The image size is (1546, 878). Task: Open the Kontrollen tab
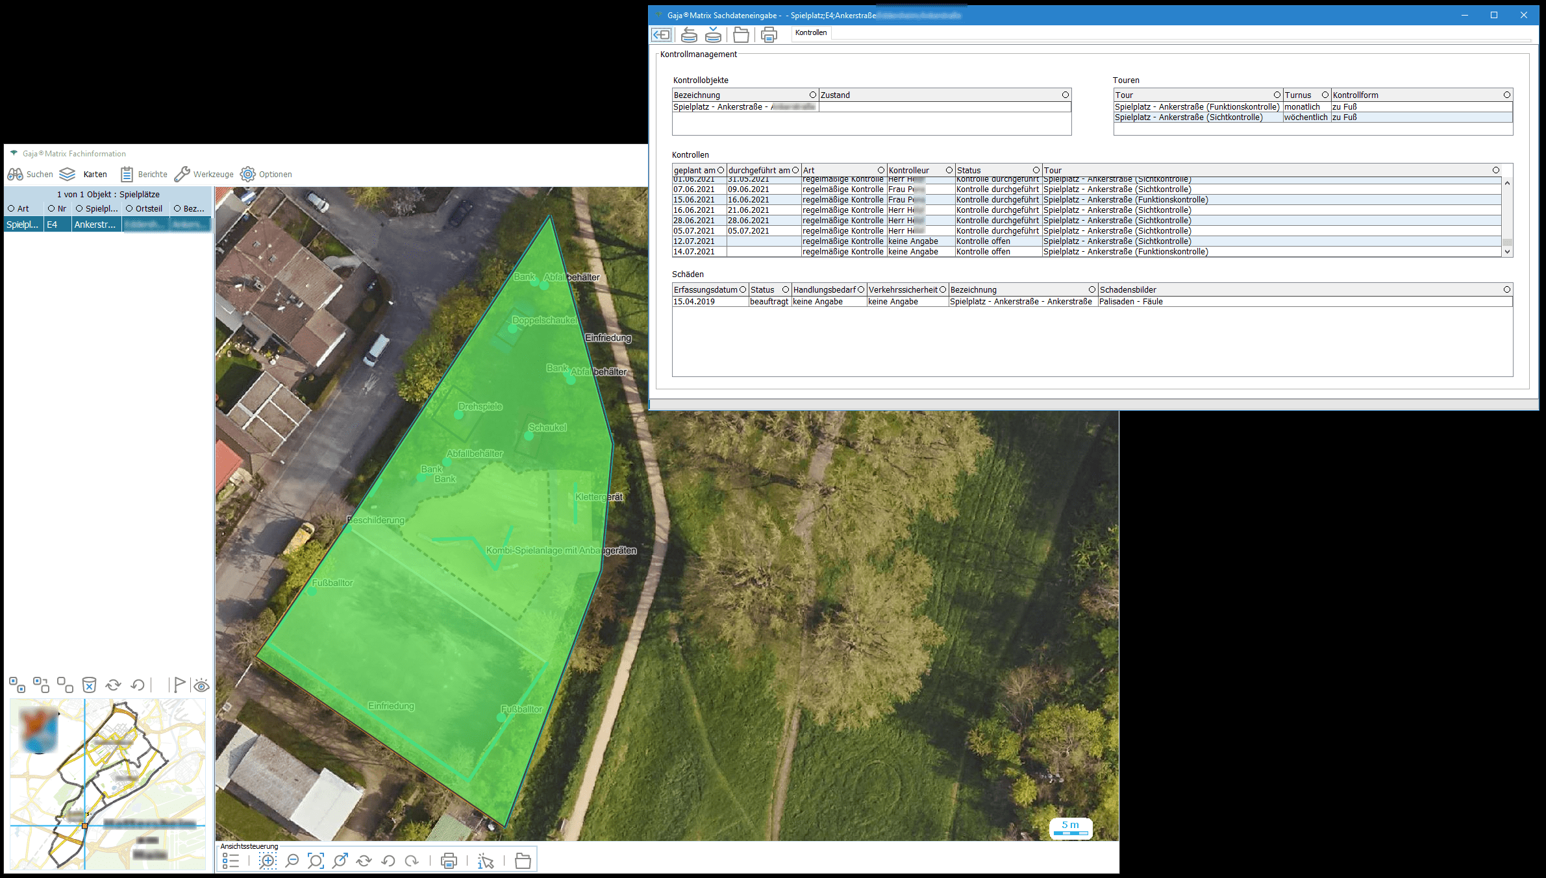click(811, 32)
